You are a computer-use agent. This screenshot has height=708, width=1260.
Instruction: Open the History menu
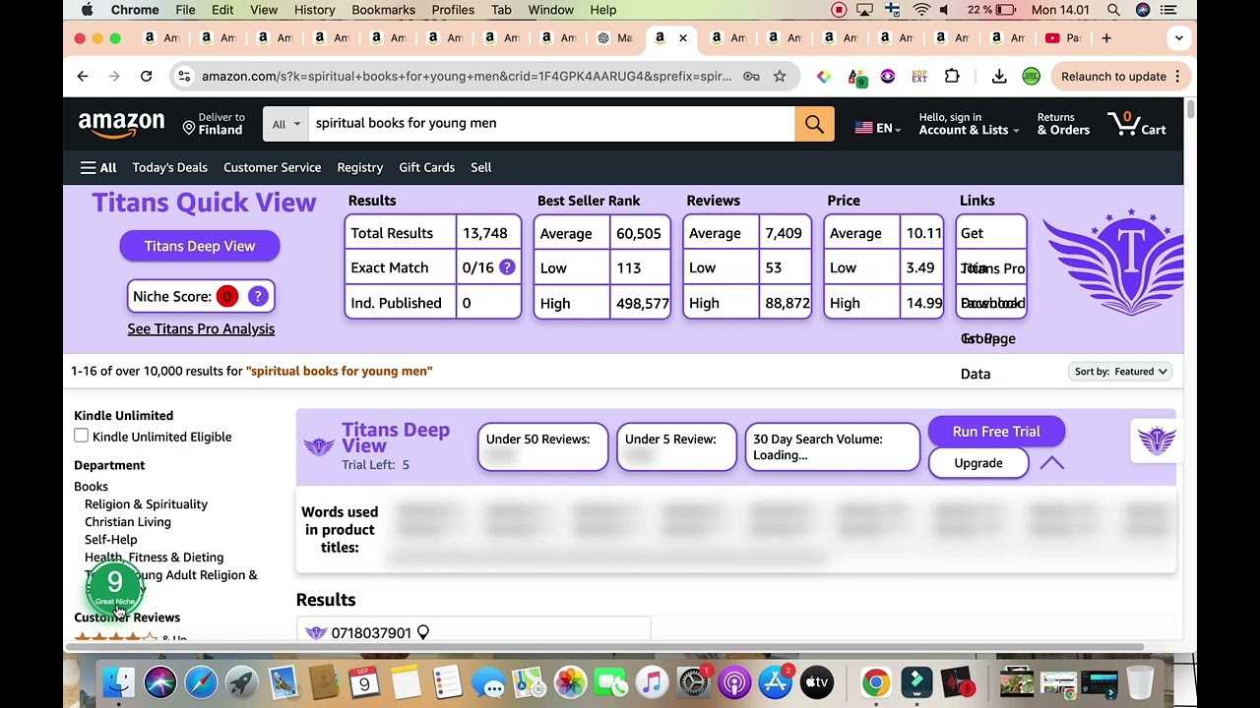314,10
